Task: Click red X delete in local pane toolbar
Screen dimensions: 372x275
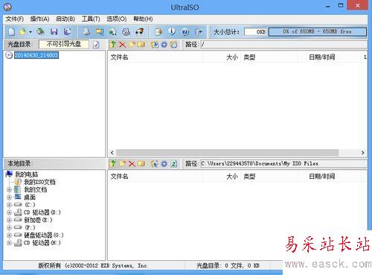Action: pos(132,164)
